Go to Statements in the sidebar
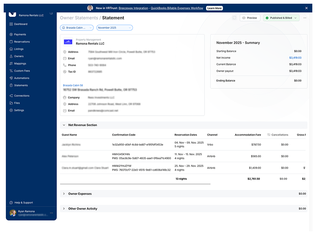Viewport: 316px width, 235px height. [21, 85]
